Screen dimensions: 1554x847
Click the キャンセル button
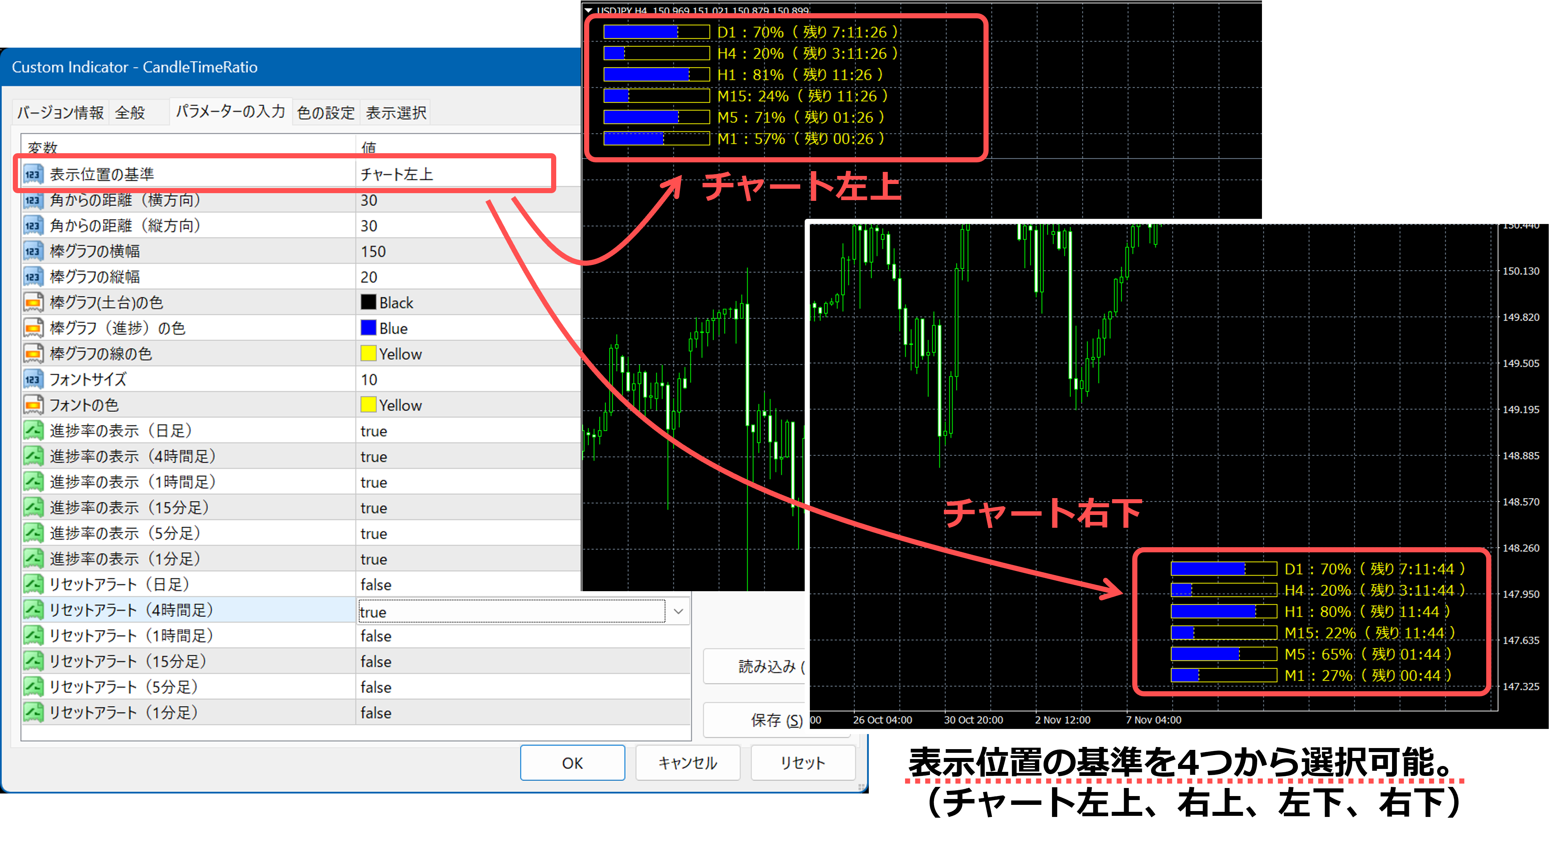click(687, 763)
